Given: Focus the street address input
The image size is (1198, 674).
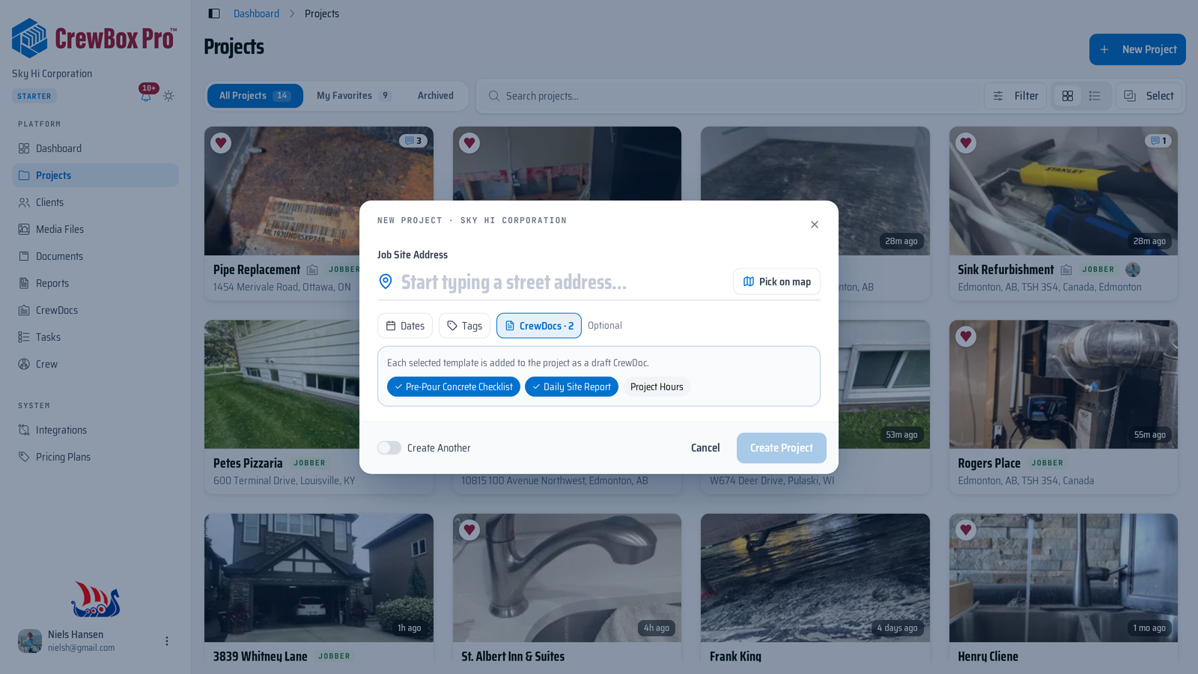Looking at the screenshot, I should pos(562,282).
